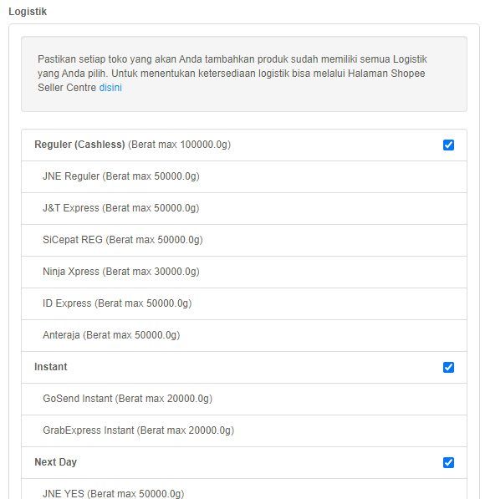Image resolution: width=485 pixels, height=499 pixels.
Task: Toggle the Instant logistics checkbox
Action: 448,367
